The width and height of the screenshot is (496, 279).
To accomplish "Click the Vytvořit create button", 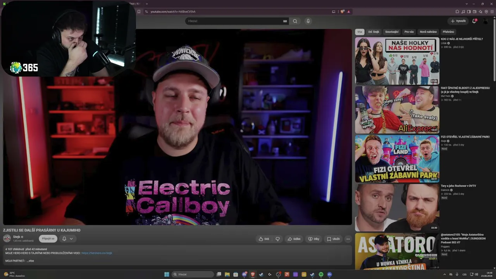I will point(458,21).
